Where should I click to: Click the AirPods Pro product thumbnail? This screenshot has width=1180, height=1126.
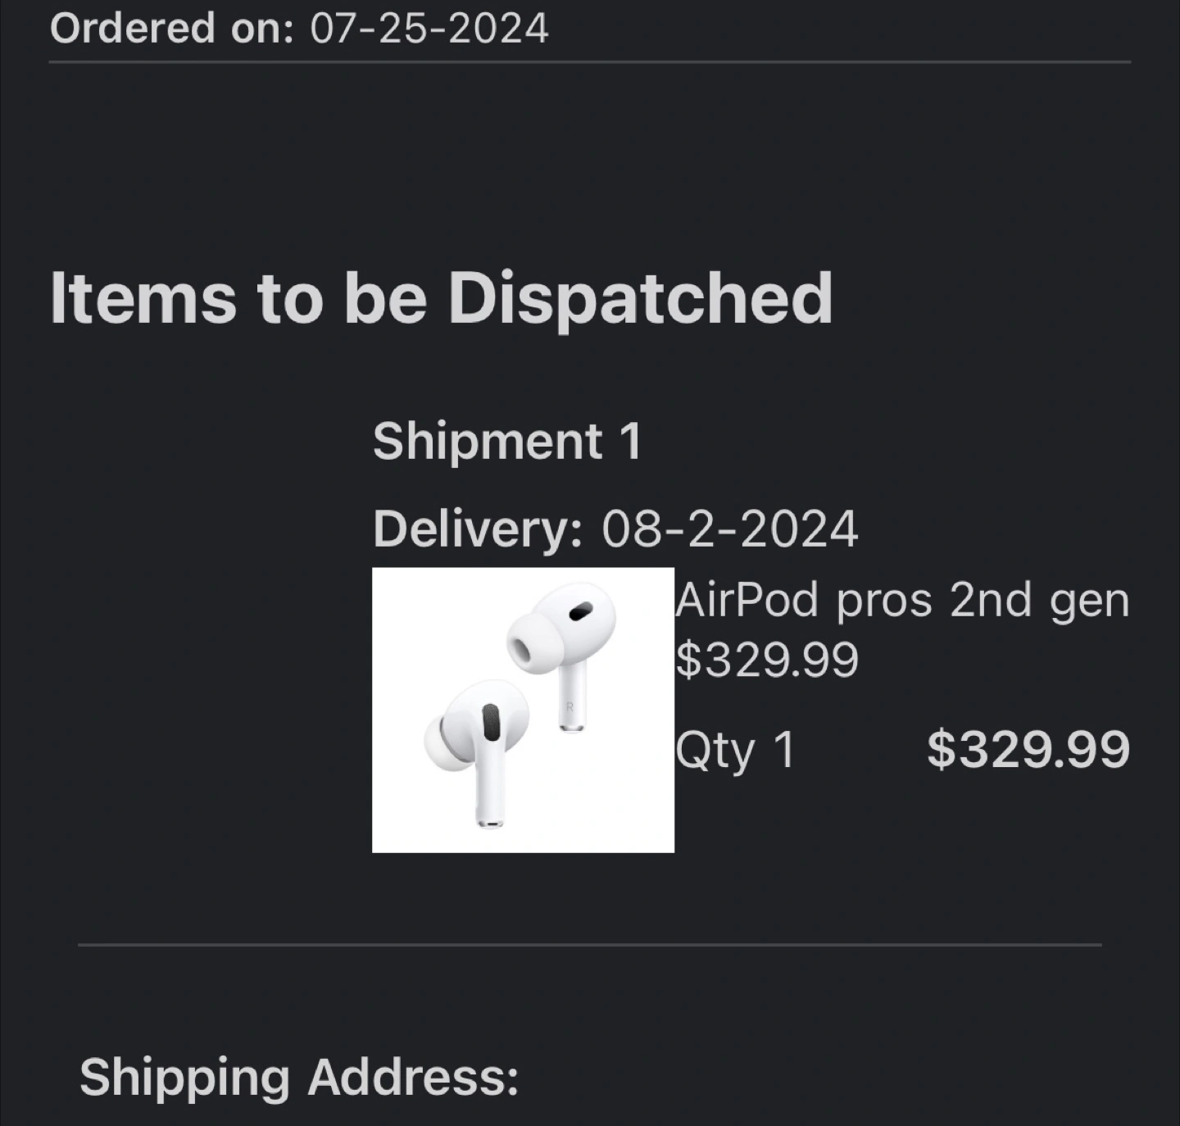tap(523, 710)
